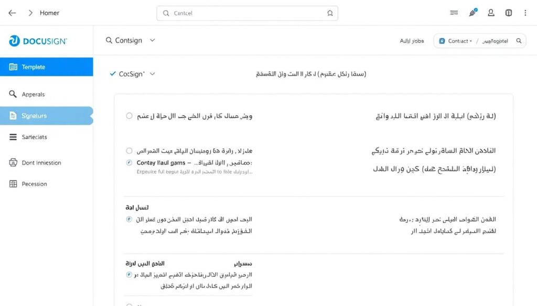Click the Aullj jobs link
Image resolution: width=537 pixels, height=306 pixels.
point(412,41)
